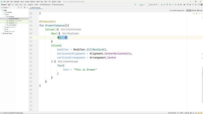Expand the manifests folder
Screen dimensions: 203x114
(3, 12)
